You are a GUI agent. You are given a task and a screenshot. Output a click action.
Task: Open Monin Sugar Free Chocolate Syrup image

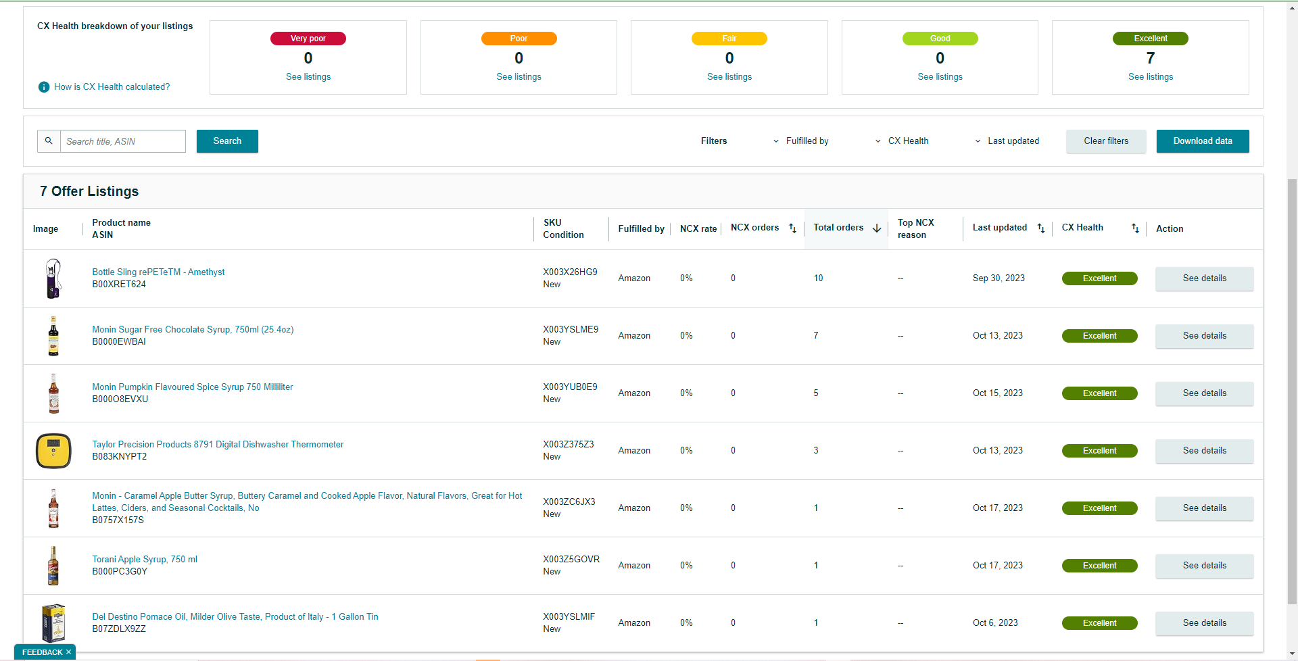point(53,336)
